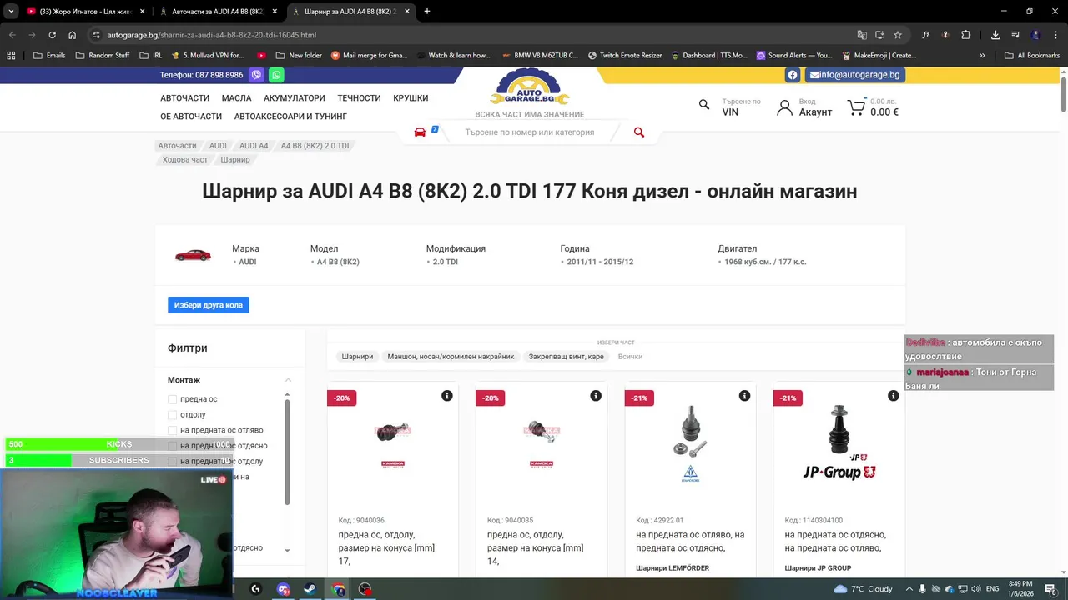
Task: Open АКУМУЛАТОРИ menu
Action: point(295,98)
